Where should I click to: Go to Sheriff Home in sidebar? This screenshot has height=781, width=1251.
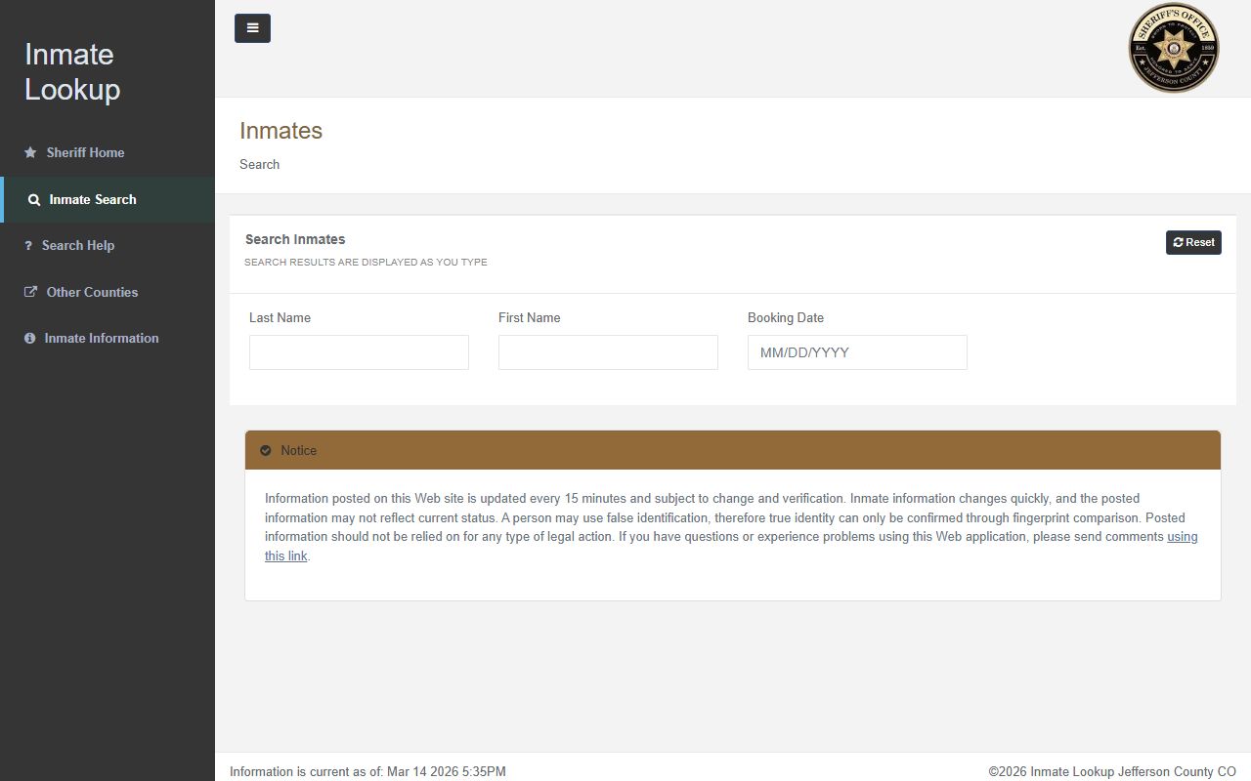pyautogui.click(x=108, y=152)
